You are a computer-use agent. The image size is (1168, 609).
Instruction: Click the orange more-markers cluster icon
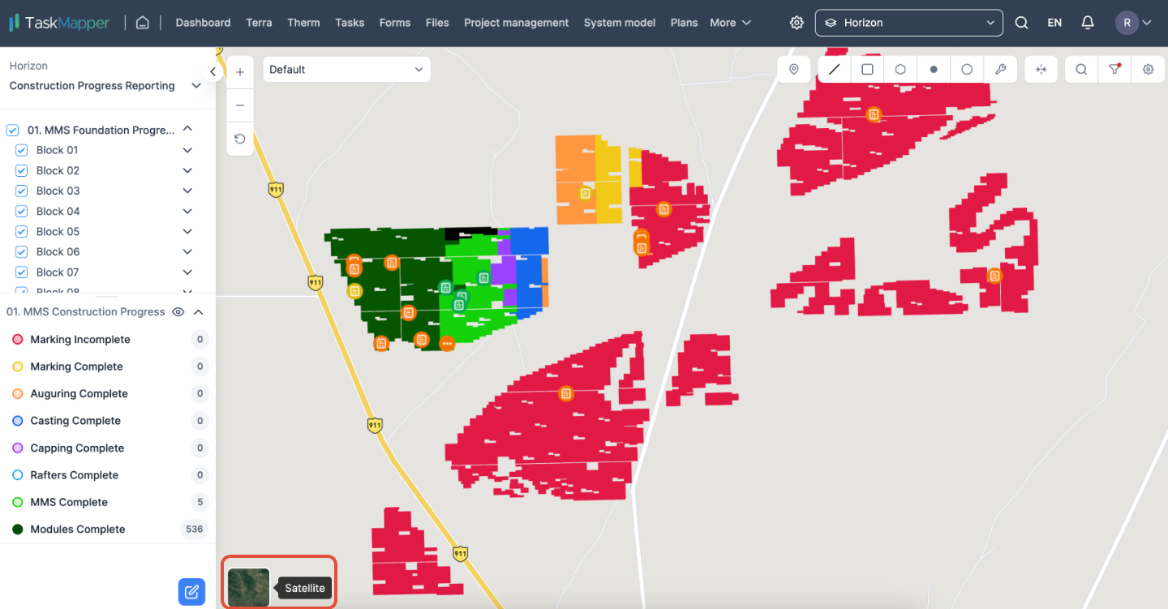(447, 344)
